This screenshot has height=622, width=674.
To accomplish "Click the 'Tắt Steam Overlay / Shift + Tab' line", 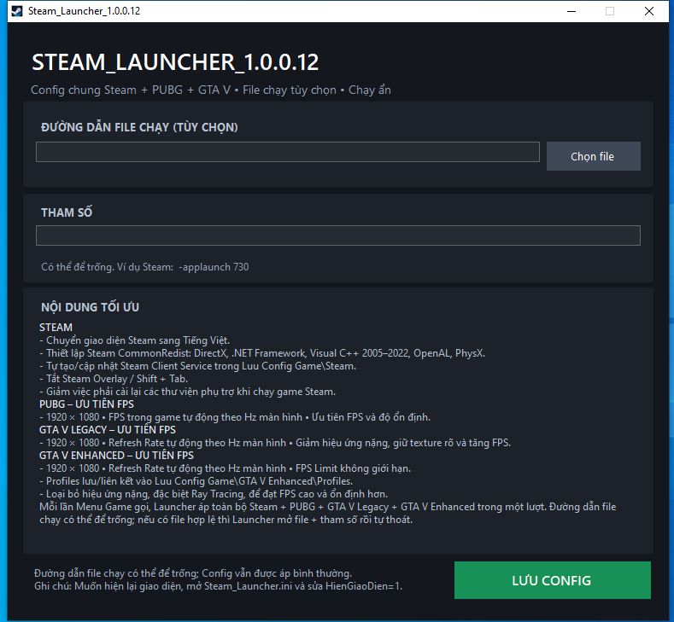I will (x=114, y=379).
